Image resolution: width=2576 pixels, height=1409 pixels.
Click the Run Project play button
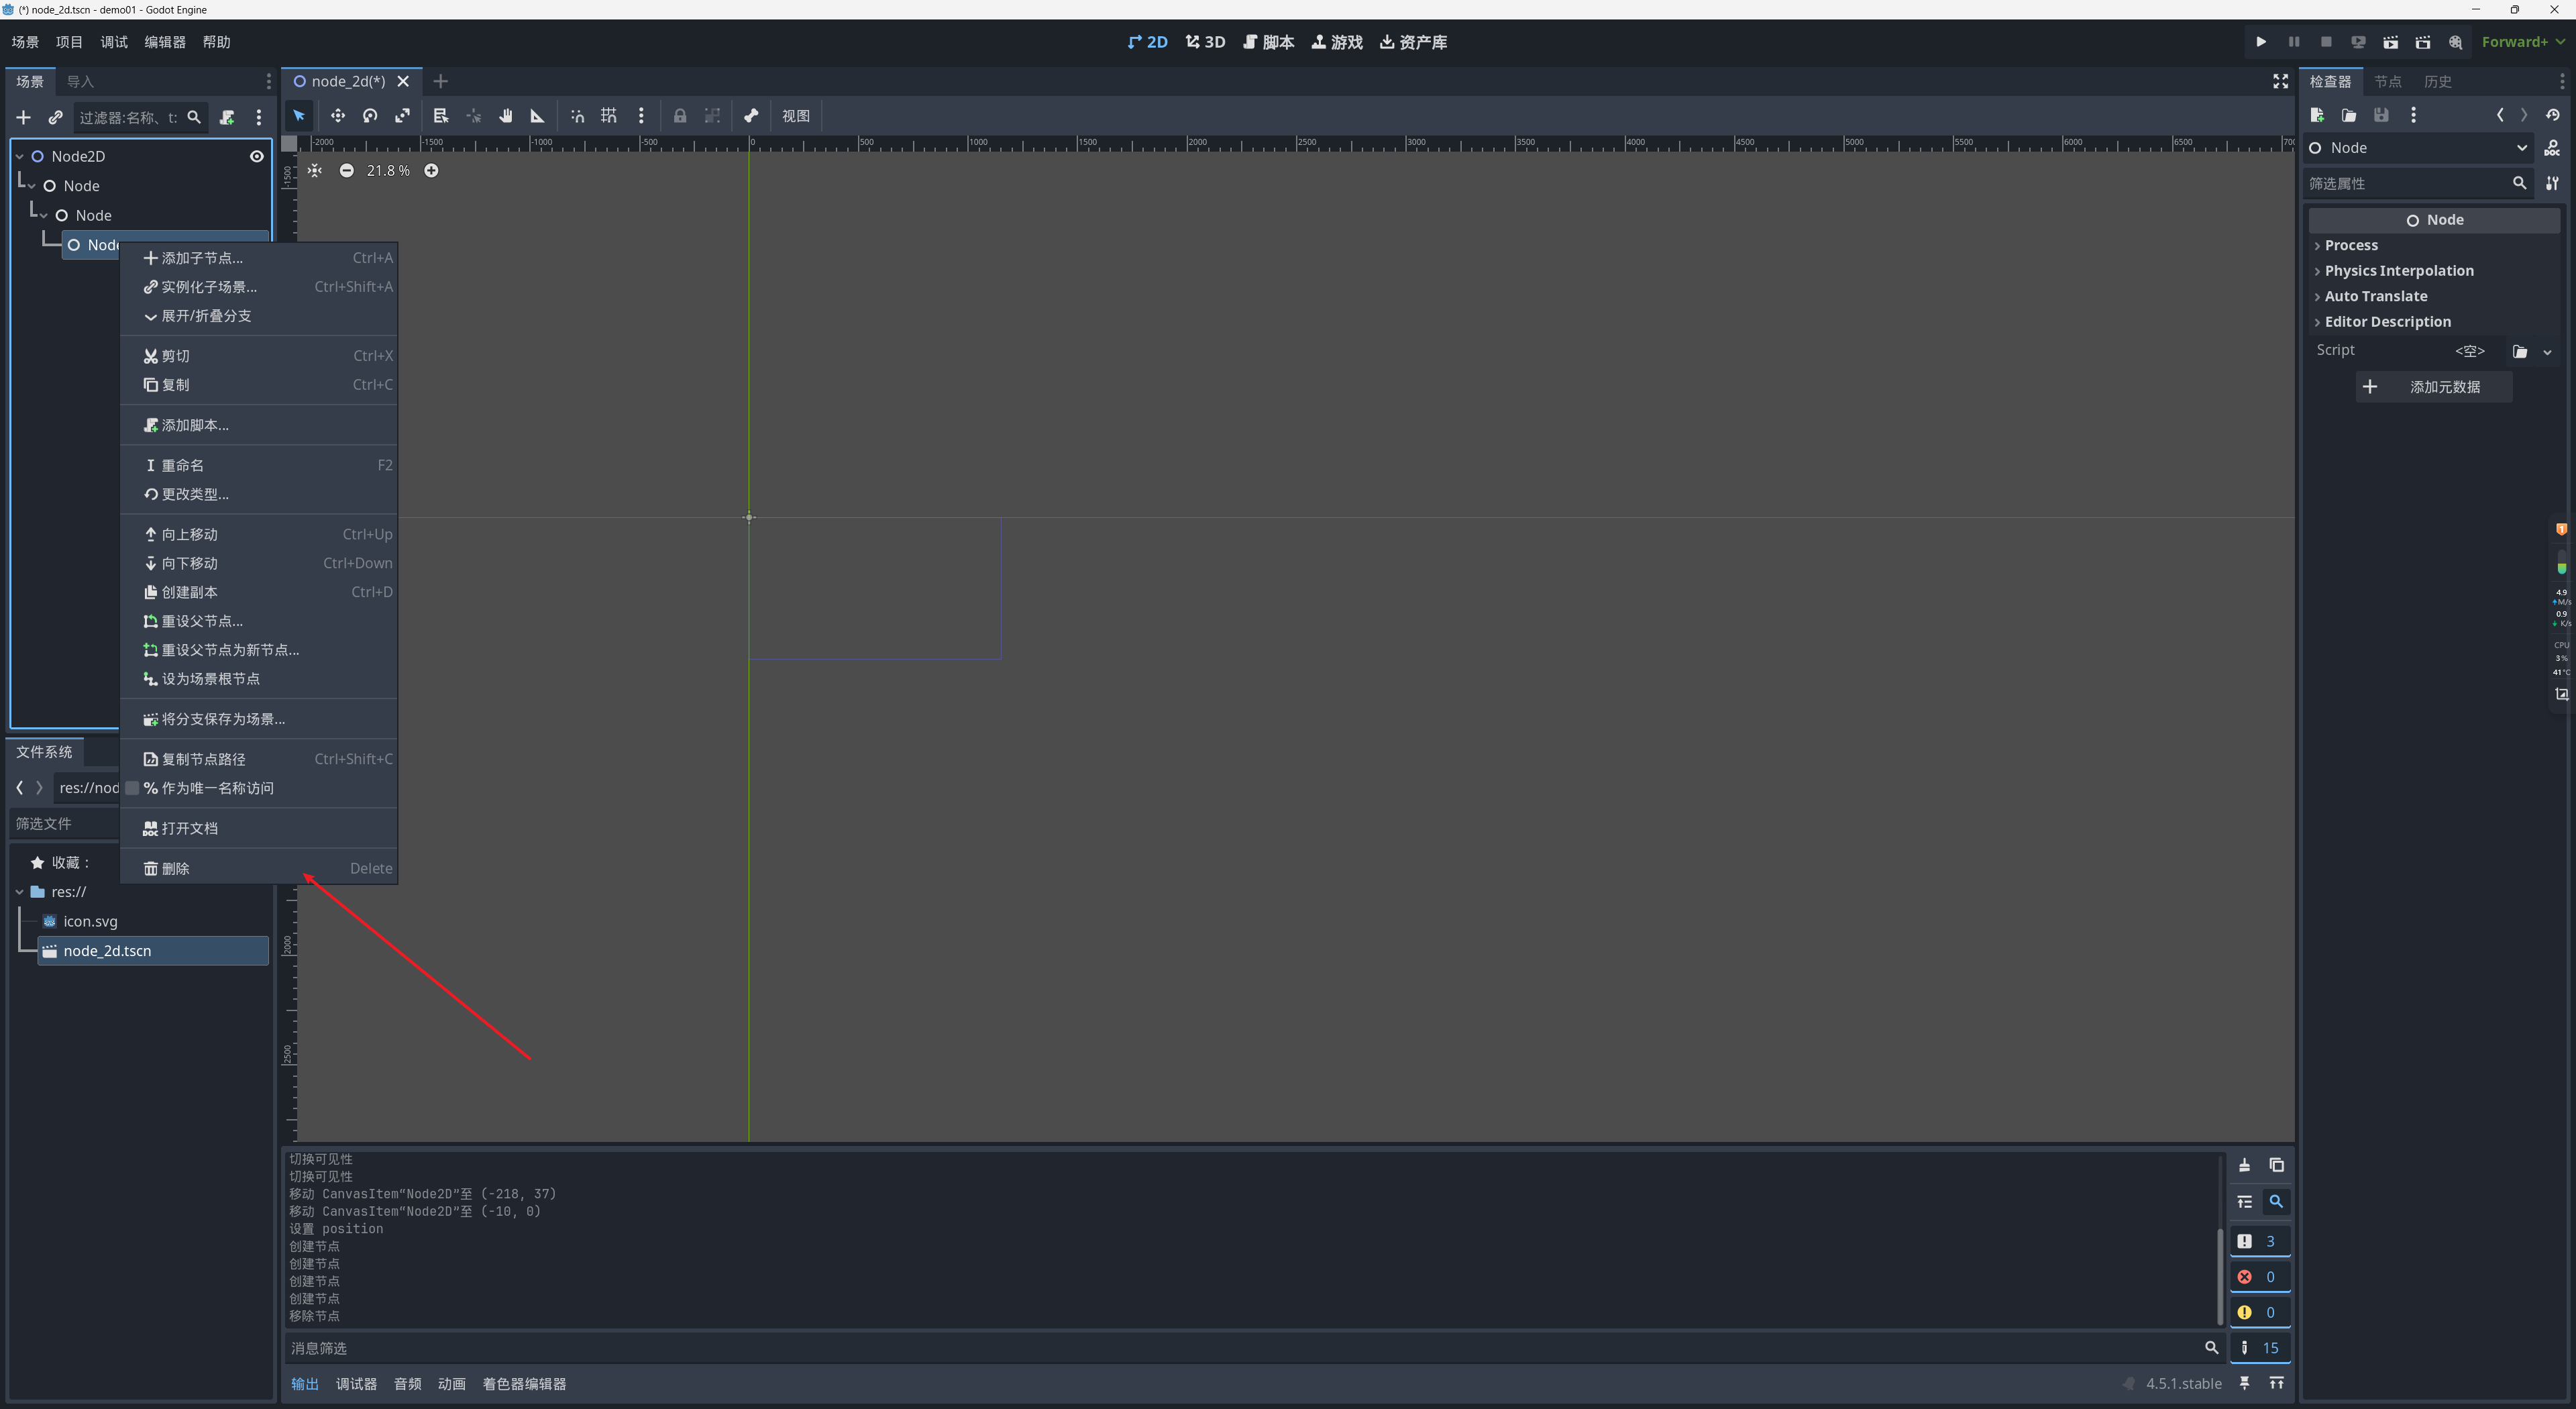(2260, 42)
